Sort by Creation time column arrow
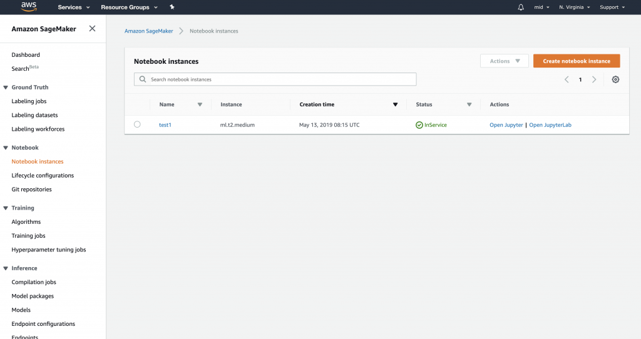 (396, 104)
